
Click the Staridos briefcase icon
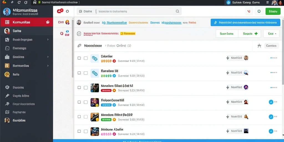coord(7,57)
